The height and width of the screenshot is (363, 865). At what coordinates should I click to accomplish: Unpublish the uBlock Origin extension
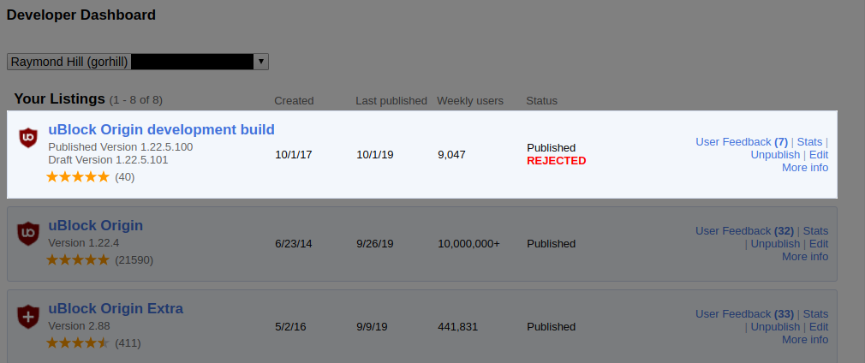click(775, 244)
